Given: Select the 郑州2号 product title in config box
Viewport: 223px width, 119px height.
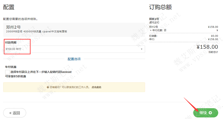Looking at the screenshot, I should point(13,27).
